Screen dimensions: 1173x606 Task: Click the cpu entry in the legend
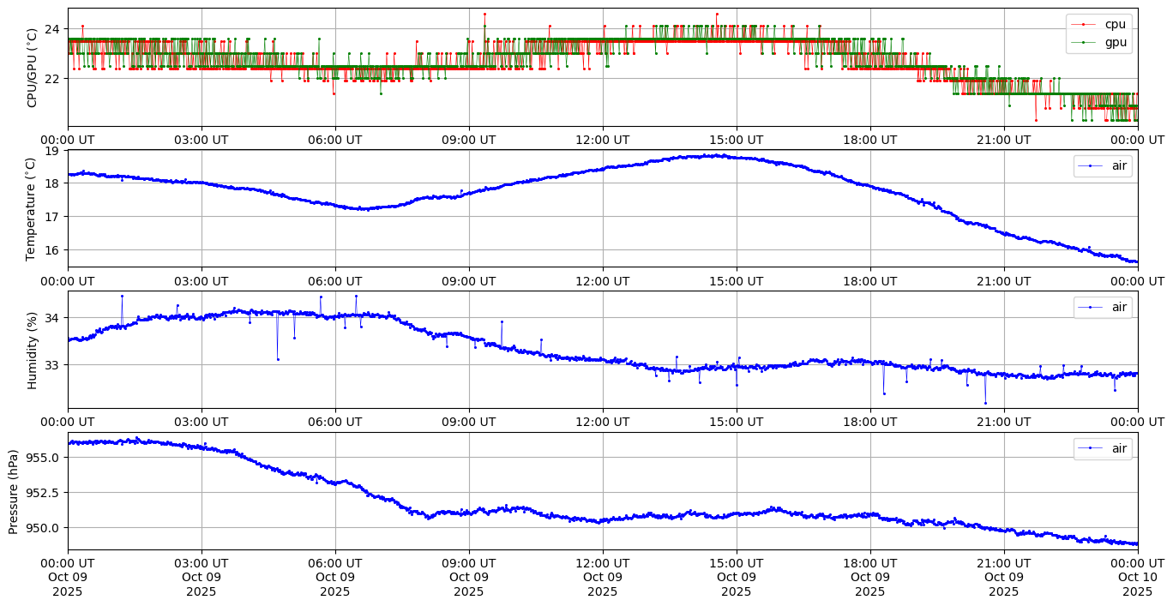1115,24
